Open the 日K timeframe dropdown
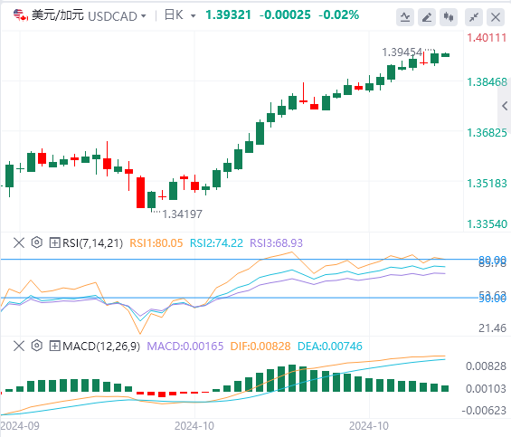Screen dimensions: 511x437 coord(194,15)
